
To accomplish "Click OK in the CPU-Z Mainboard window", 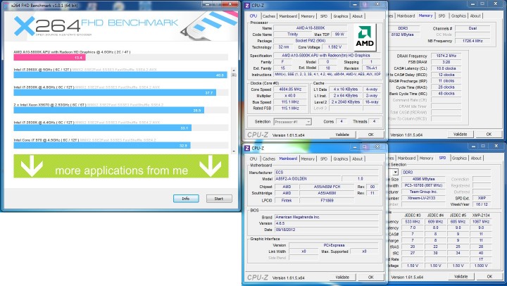I will 371,277.
